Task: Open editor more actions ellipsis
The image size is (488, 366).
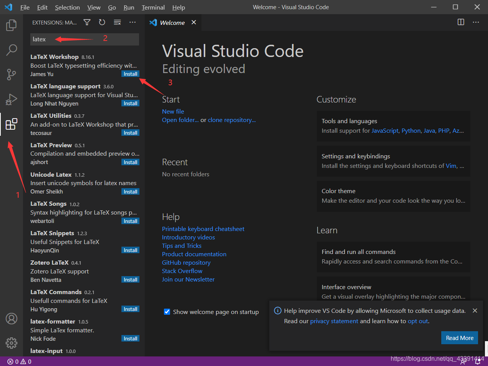Action: pos(476,22)
